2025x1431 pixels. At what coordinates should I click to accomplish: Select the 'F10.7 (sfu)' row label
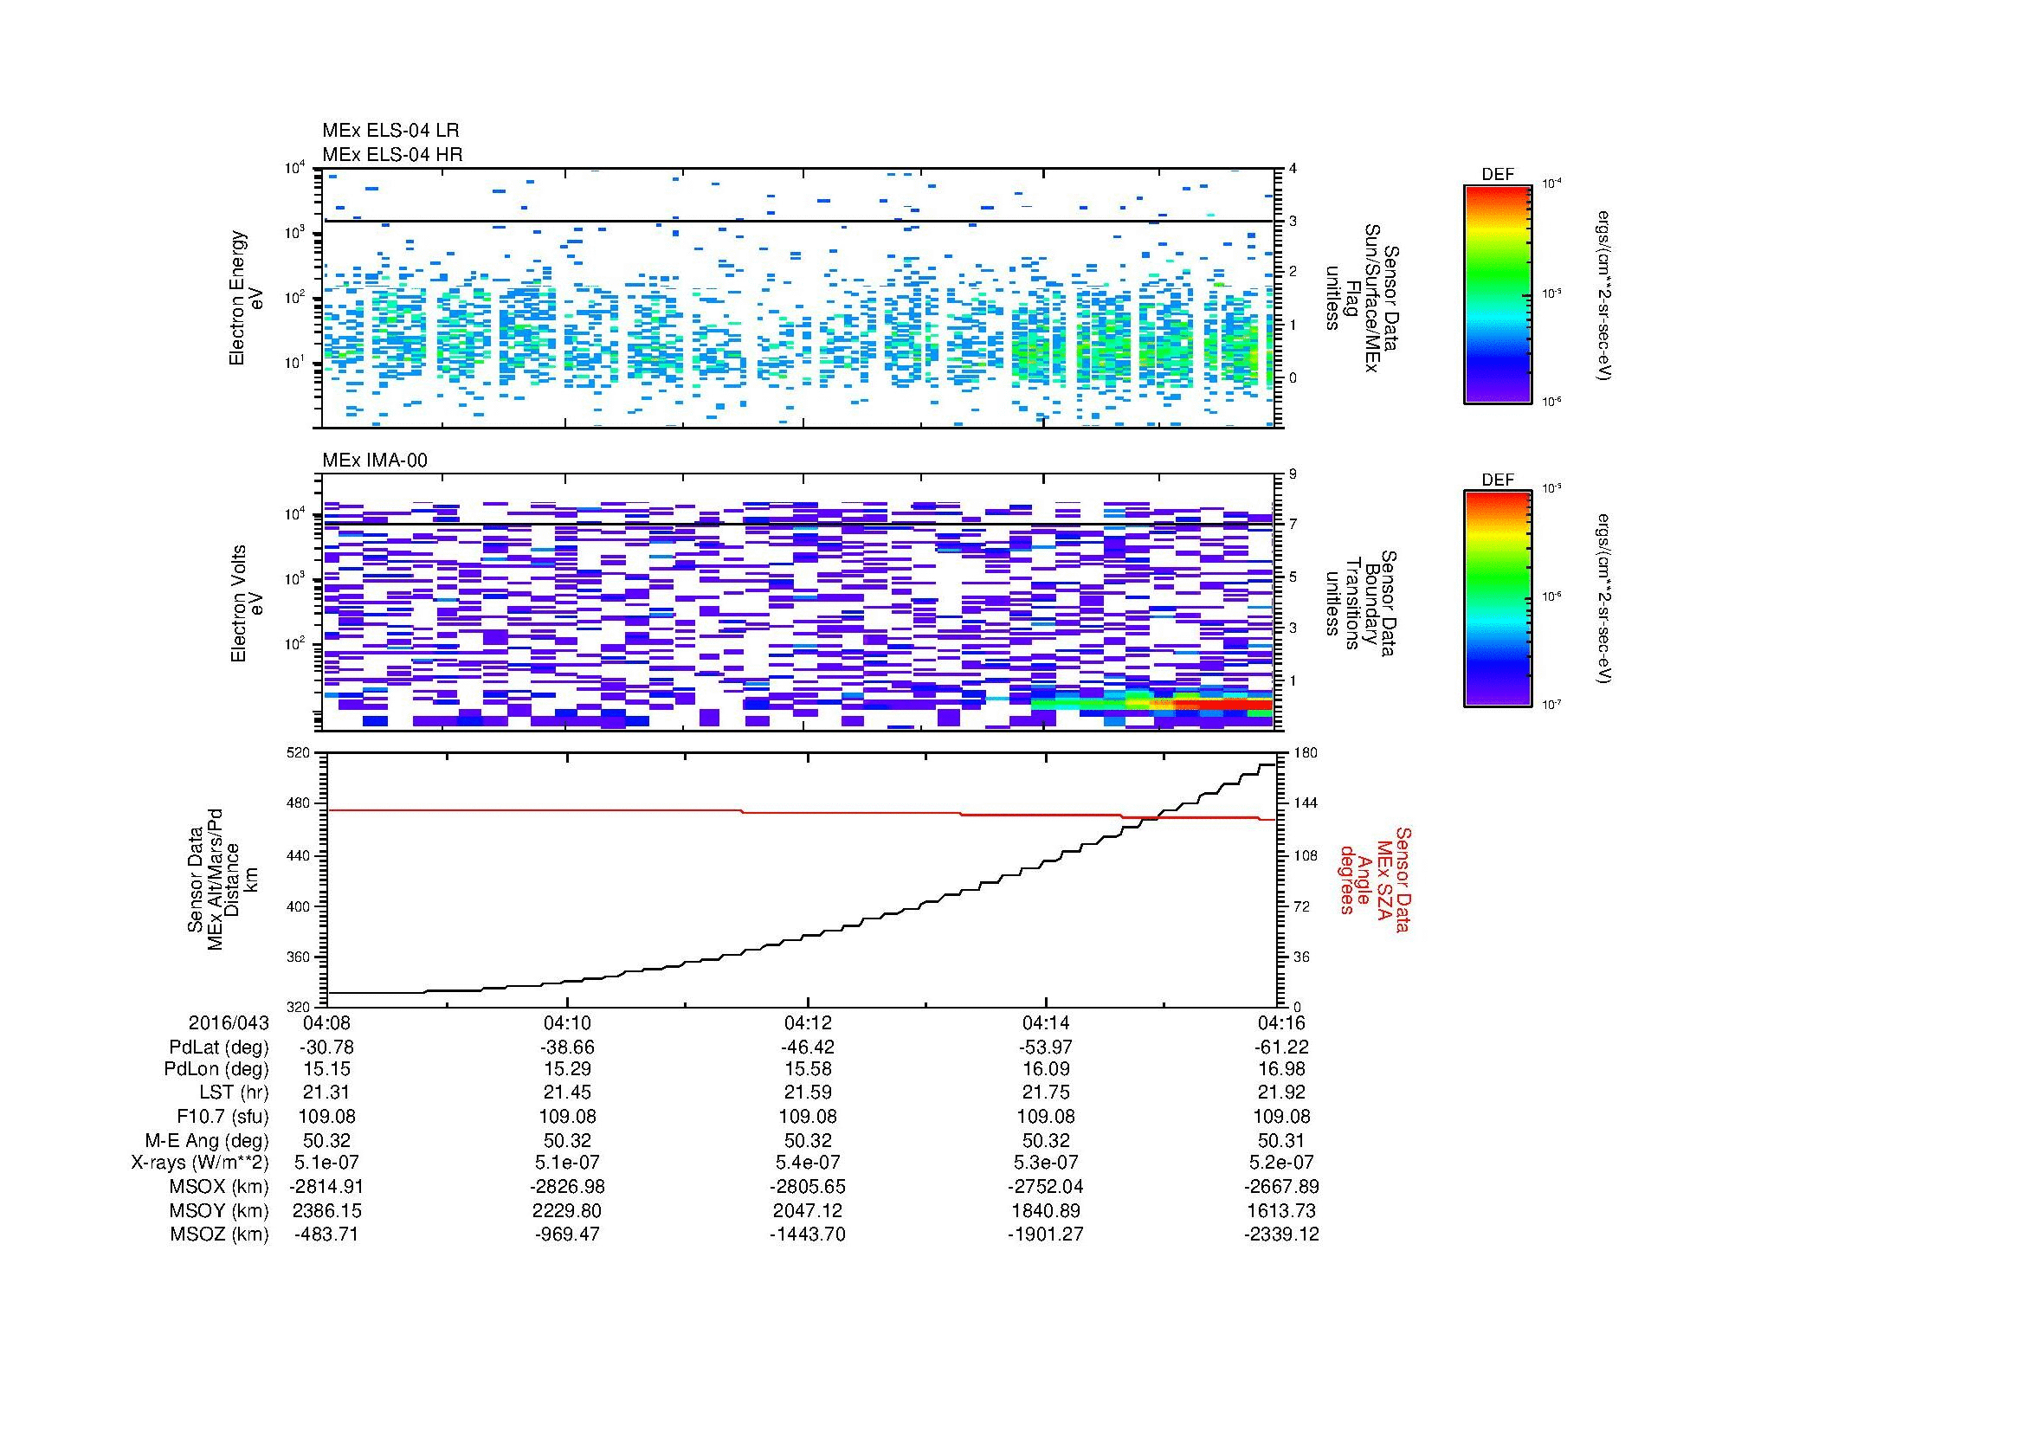pyautogui.click(x=222, y=1116)
